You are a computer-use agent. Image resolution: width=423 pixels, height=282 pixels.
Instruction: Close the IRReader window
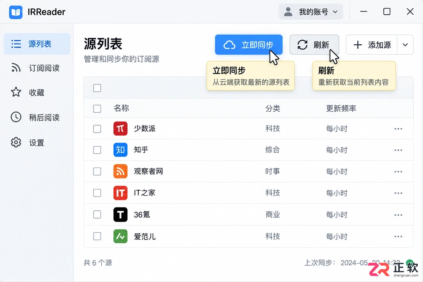point(410,12)
